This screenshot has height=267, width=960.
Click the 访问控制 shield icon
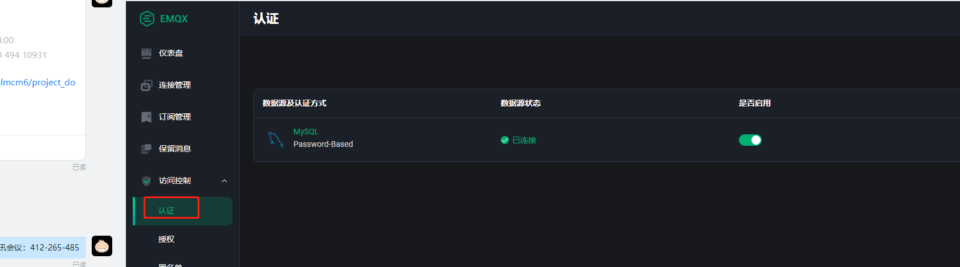[146, 181]
